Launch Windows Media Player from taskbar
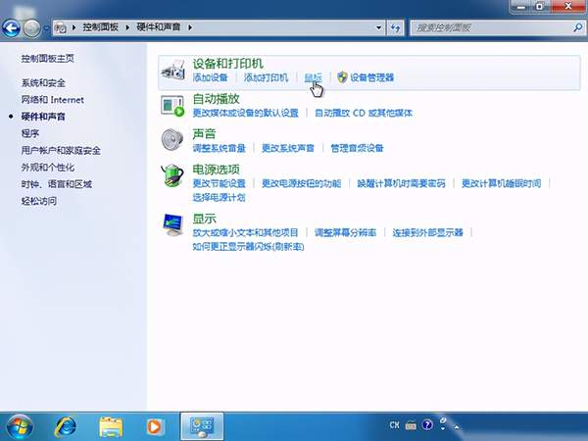The image size is (588, 441). (x=154, y=426)
